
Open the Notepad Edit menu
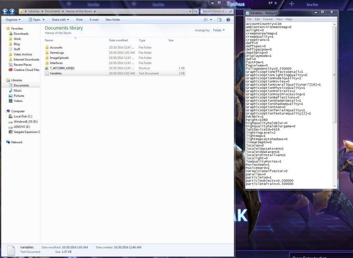tap(257, 19)
